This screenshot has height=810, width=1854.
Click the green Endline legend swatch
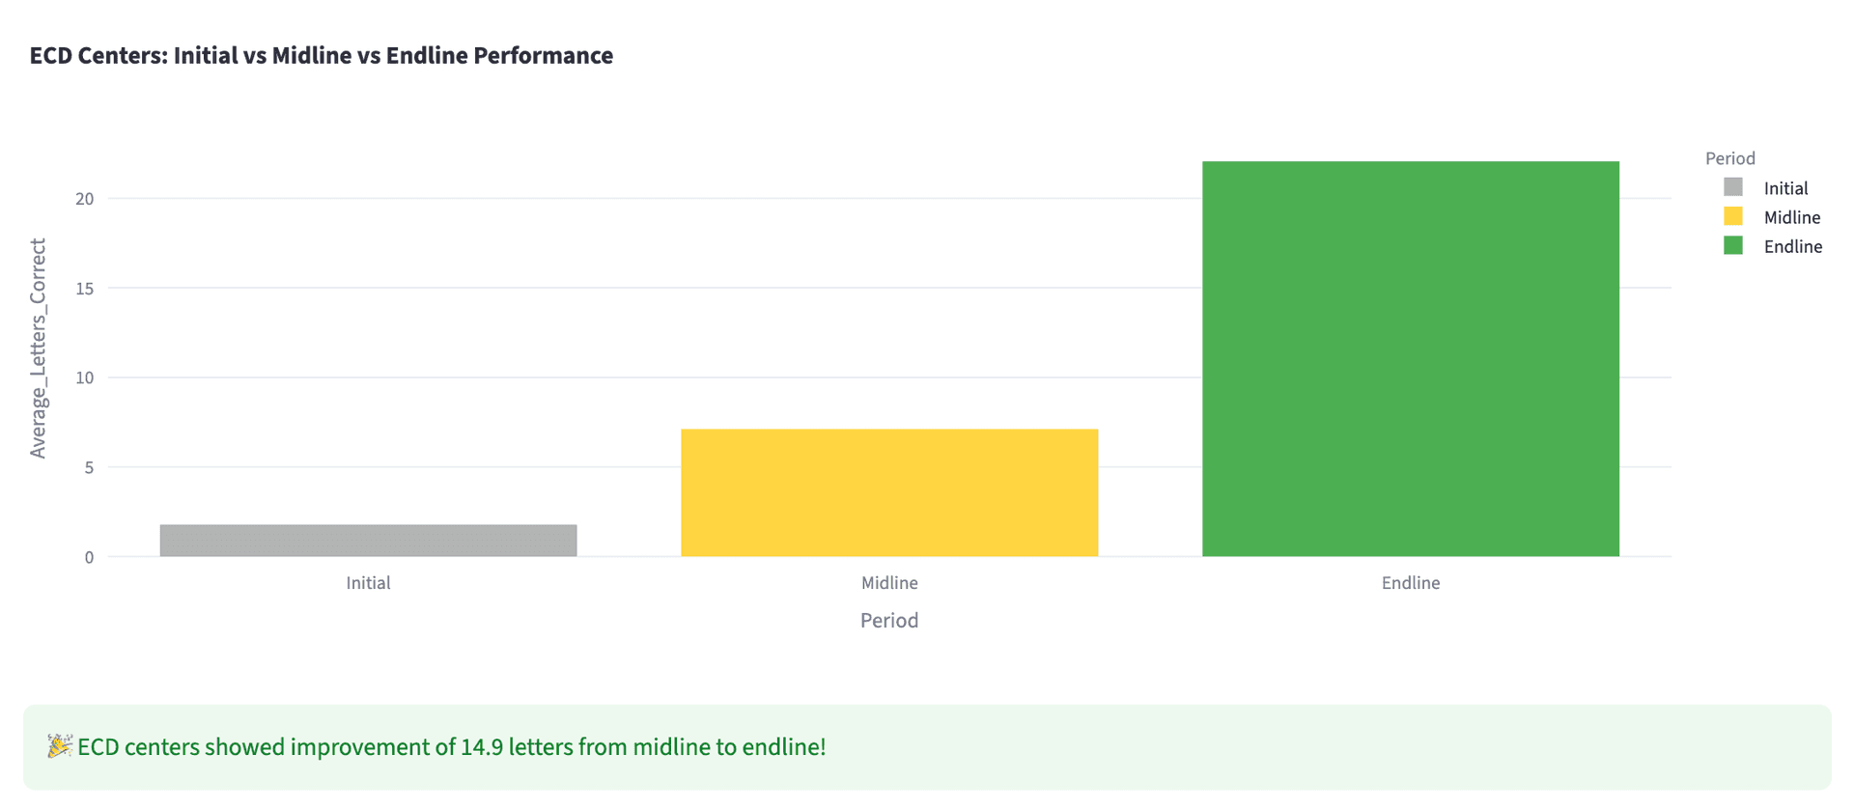click(1733, 245)
